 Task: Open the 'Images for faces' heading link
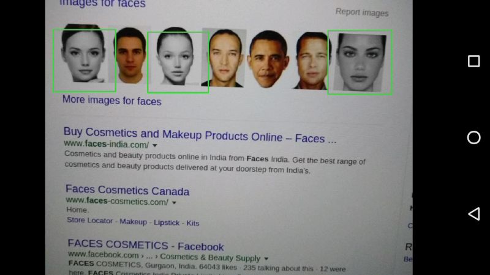(102, 4)
